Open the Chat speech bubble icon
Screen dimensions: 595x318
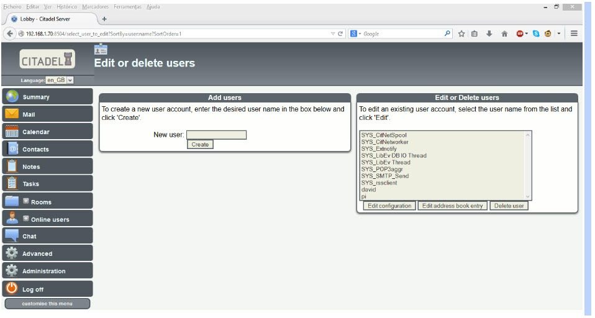click(12, 236)
